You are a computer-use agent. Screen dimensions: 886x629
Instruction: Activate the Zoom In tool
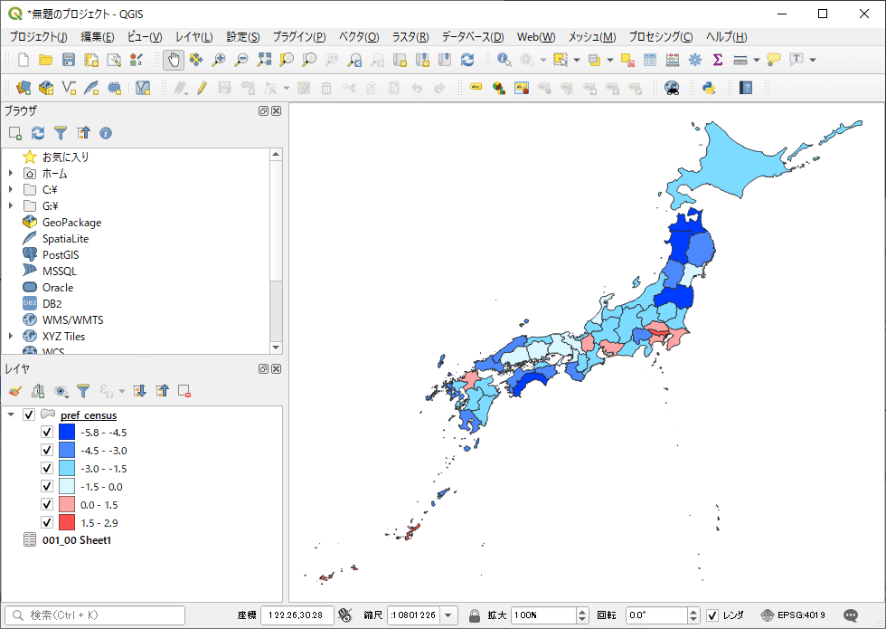point(219,59)
